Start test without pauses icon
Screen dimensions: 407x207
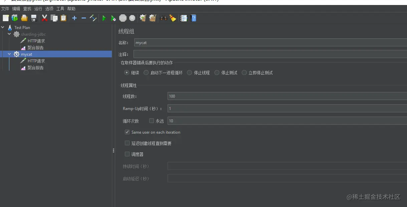[114, 18]
